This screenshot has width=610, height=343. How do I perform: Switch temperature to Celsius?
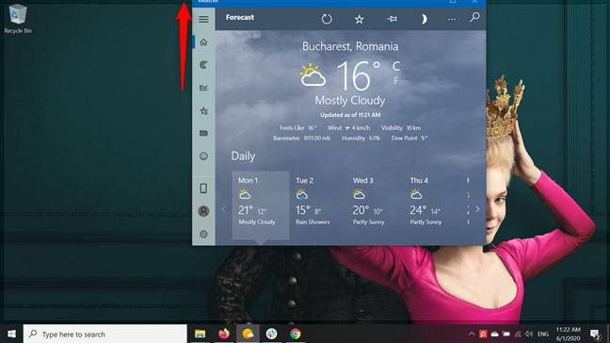[396, 66]
